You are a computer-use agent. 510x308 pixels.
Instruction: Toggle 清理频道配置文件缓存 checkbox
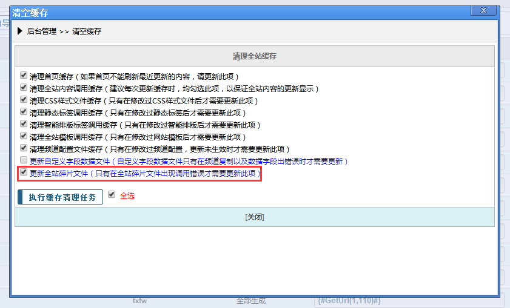[24, 148]
